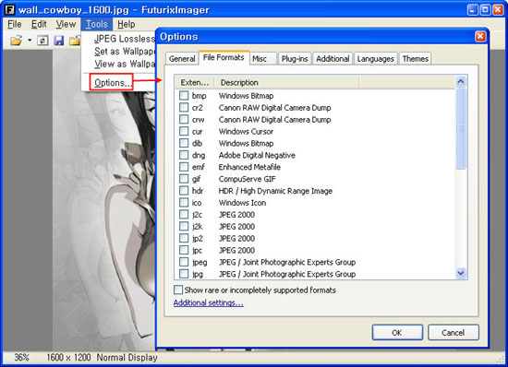The width and height of the screenshot is (508, 367).
Task: Enable Show rare or incompletely supported formats
Action: pos(178,290)
